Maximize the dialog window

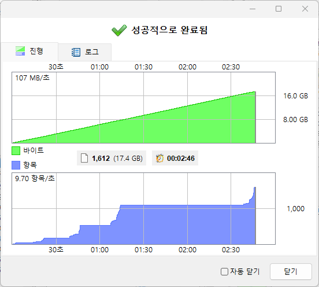pos(279,9)
